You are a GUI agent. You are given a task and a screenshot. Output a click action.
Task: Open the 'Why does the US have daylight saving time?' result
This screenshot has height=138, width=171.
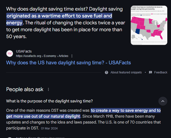68,63
